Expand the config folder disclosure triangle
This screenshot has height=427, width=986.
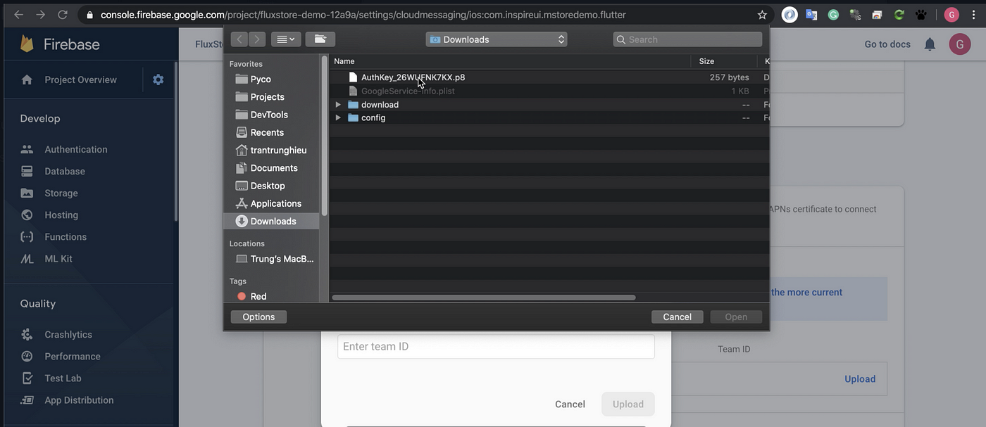point(338,117)
